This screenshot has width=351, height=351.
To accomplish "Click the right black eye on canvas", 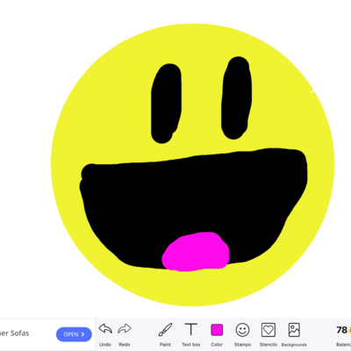I will pos(237,98).
